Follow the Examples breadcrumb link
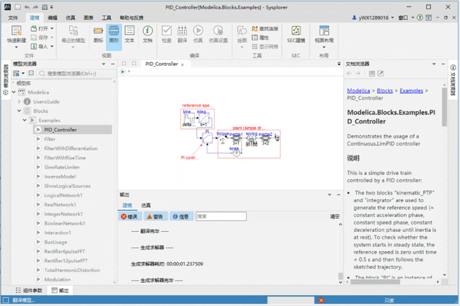 [411, 90]
